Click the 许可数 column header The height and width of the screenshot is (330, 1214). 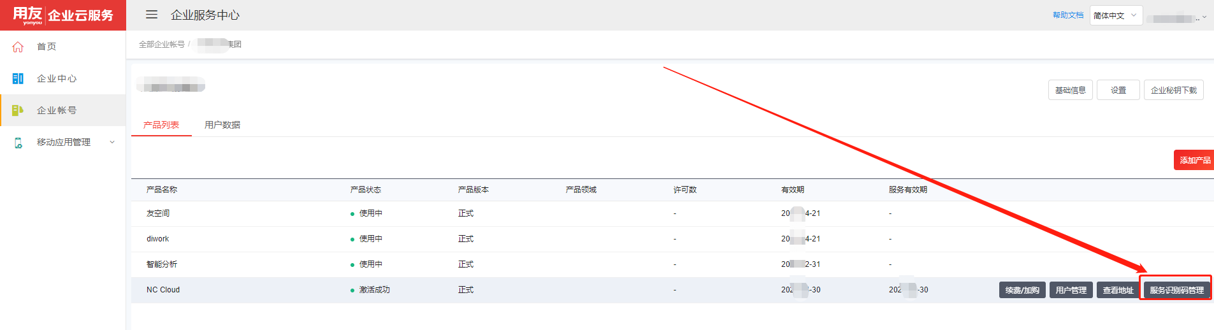pos(685,190)
